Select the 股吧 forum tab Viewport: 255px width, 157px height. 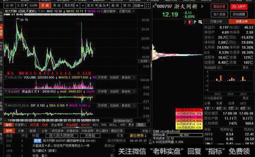[9, 131]
